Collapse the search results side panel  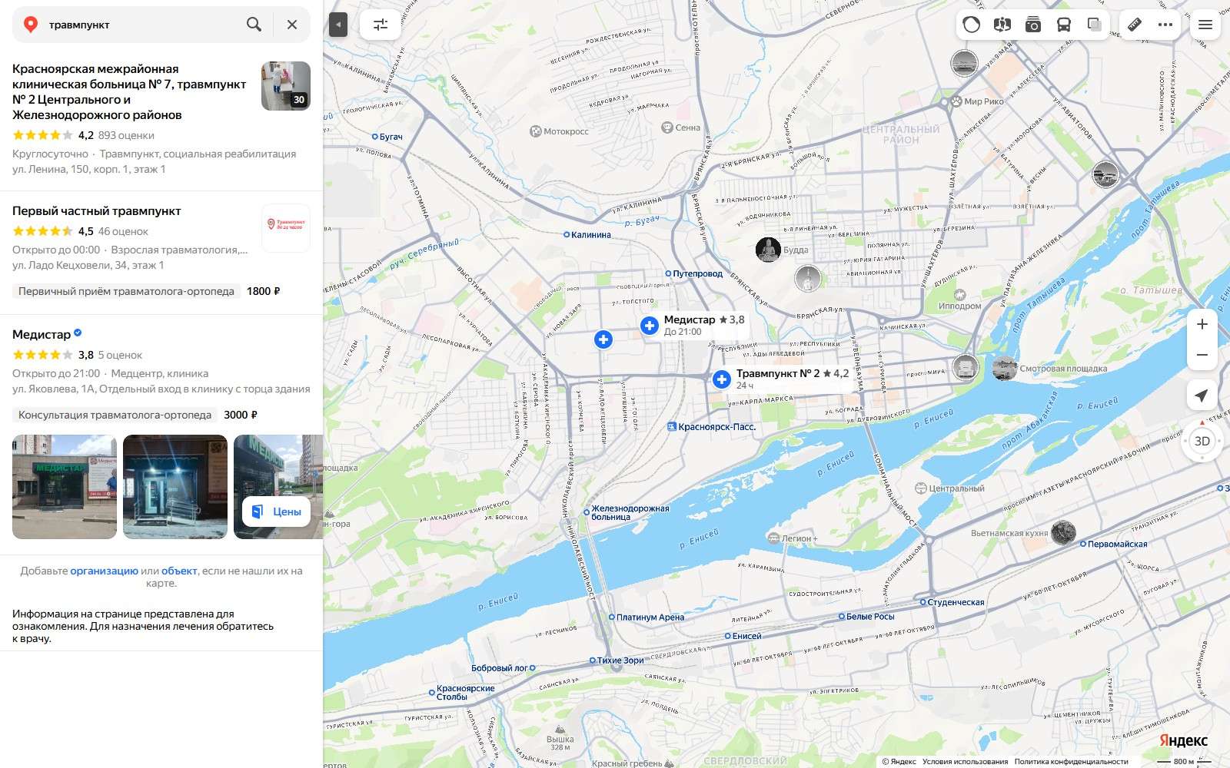(338, 25)
